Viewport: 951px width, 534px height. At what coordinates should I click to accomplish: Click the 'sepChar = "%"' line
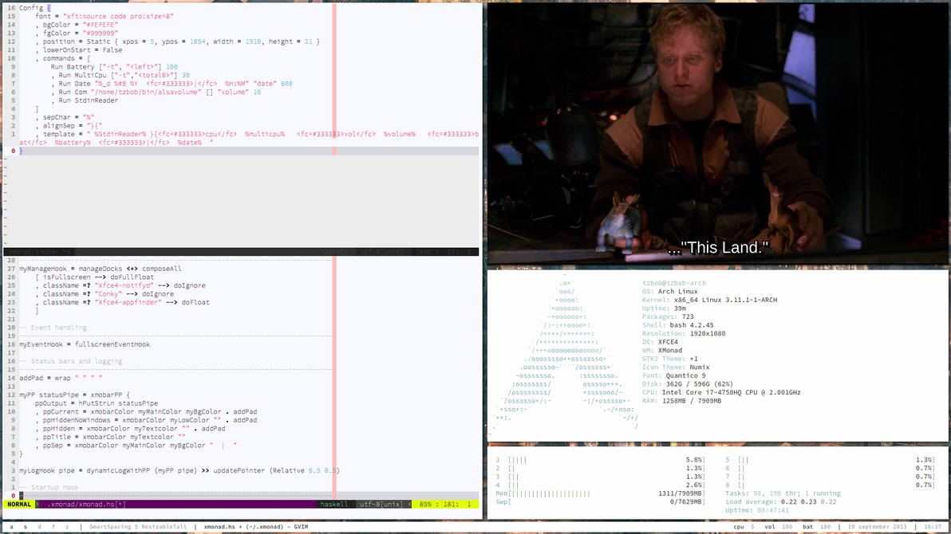(x=65, y=118)
